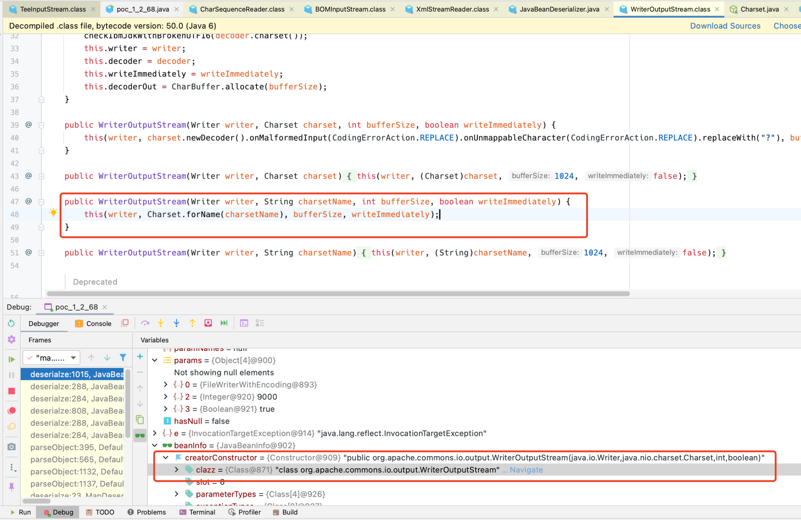The height and width of the screenshot is (520, 801).
Task: Close the WriterOutputStream.class tab
Action: coord(717,9)
